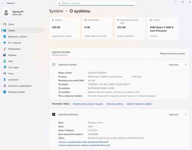Open the Hraní gaming menu item
The height and width of the screenshot is (150, 192).
(x=11, y=74)
